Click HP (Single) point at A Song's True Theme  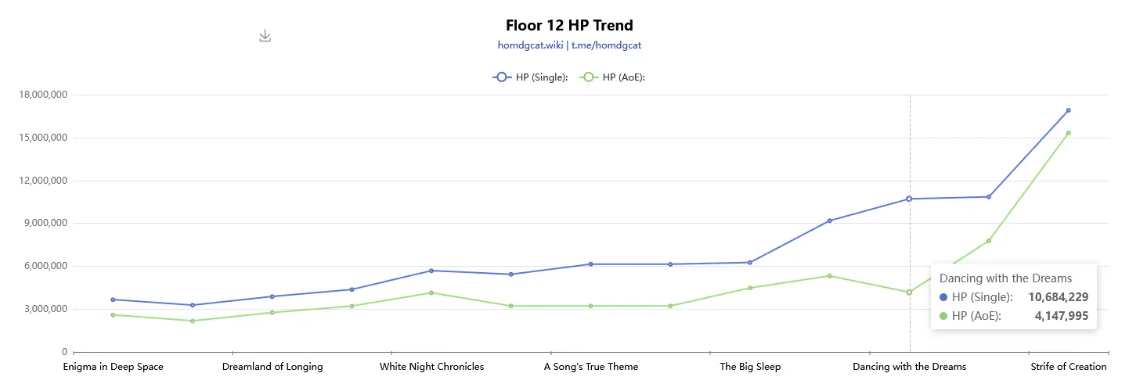point(590,264)
